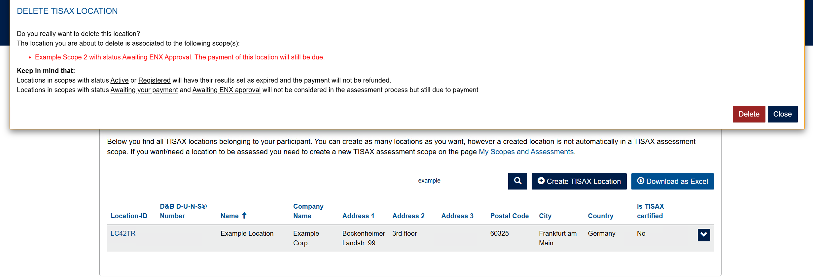
Task: Sort table by Company Name column
Action: (308, 211)
